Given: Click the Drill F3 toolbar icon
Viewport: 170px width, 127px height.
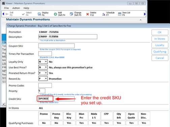Looking at the screenshot, I should 7,14.
